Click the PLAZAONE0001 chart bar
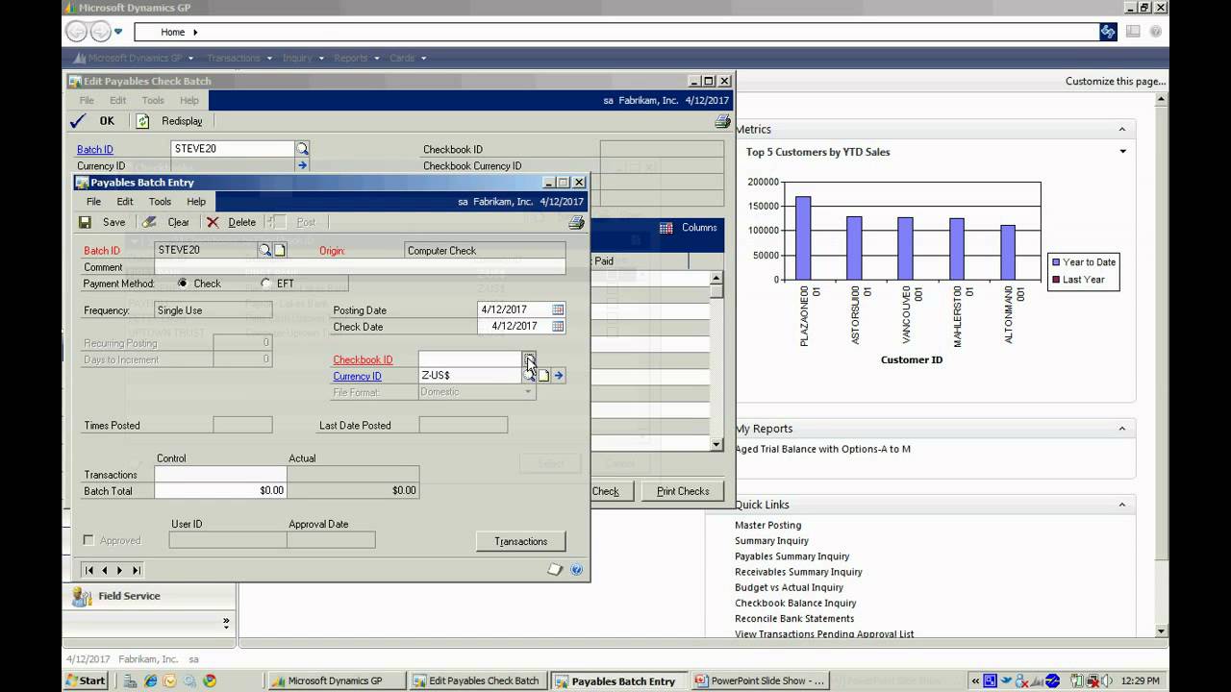This screenshot has width=1231, height=692. click(803, 238)
